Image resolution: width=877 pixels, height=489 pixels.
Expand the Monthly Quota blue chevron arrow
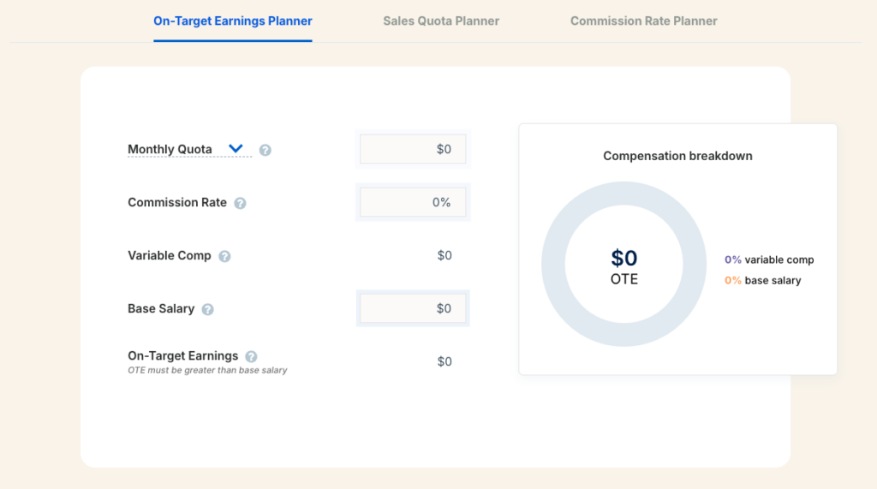(236, 149)
